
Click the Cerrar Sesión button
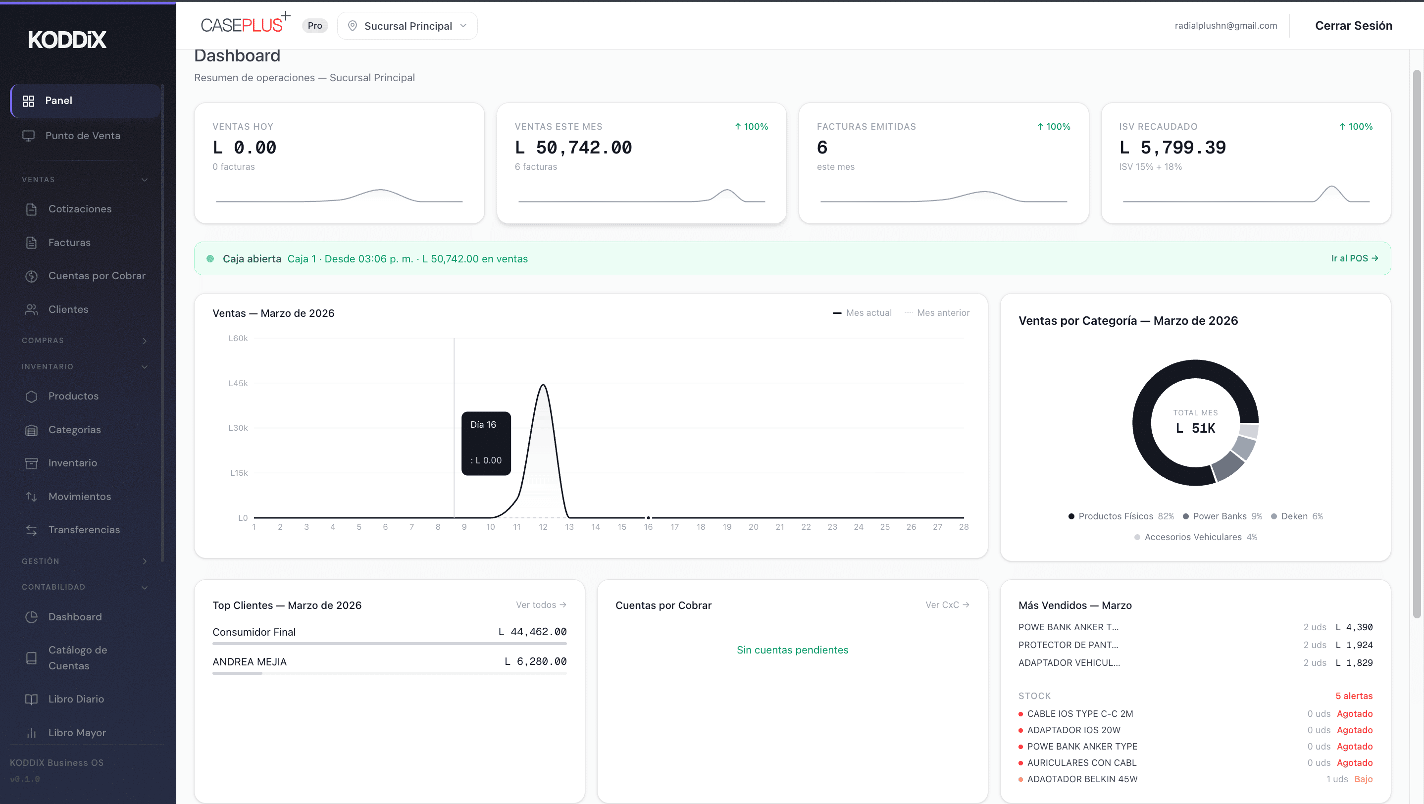[1353, 26]
